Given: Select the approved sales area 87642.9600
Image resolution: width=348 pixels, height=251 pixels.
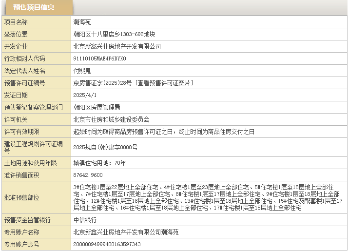Looking at the screenshot, I should [x=88, y=175].
